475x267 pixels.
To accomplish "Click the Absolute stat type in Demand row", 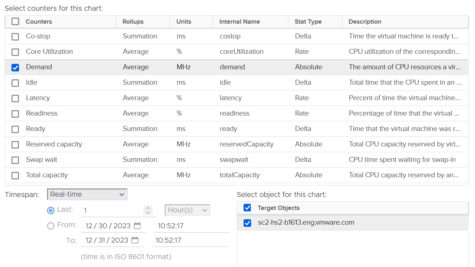I will point(309,67).
